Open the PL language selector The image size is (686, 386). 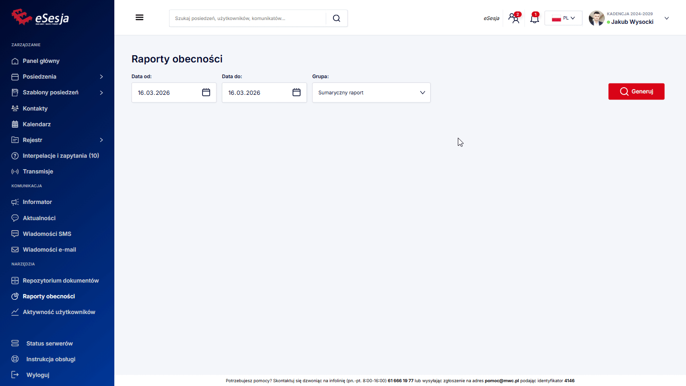tap(563, 18)
